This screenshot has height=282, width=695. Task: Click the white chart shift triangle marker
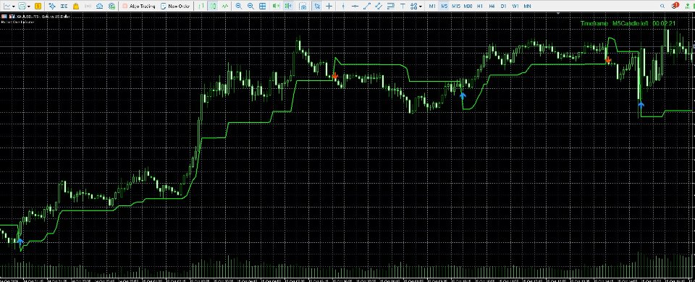(x=558, y=13)
